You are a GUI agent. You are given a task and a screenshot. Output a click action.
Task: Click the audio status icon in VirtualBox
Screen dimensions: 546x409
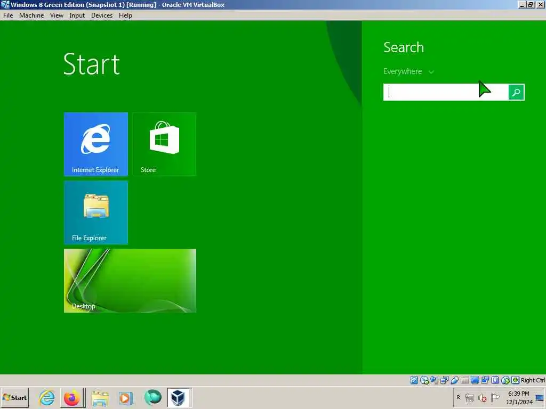click(x=434, y=380)
